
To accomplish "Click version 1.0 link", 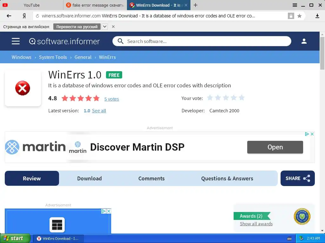I will coord(87,111).
